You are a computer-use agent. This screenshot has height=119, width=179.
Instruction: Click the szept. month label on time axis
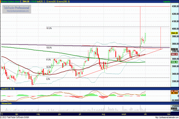[x=124, y=114]
